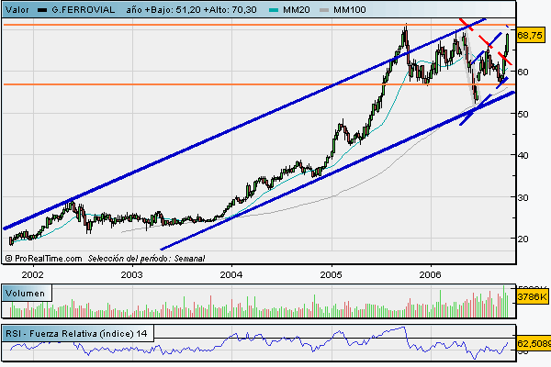Click the gray MM100 legend swatch

[324, 10]
